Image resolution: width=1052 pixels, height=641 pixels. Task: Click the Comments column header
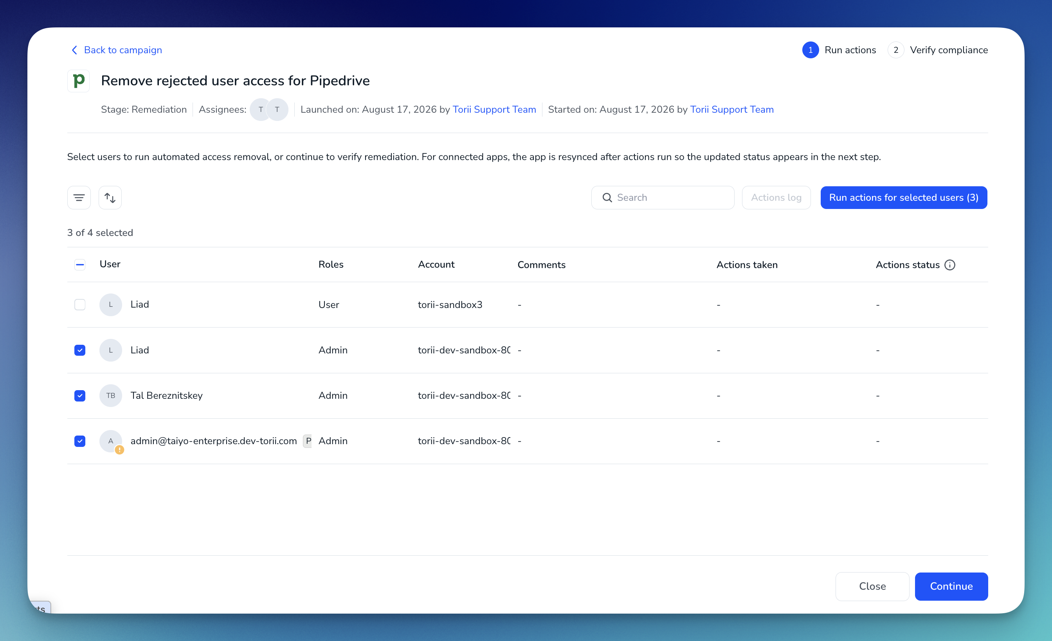(541, 265)
